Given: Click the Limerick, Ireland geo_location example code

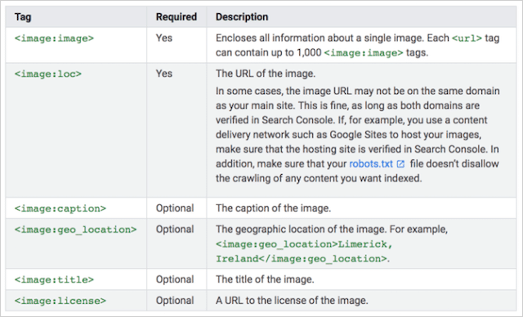Looking at the screenshot, I should [x=304, y=252].
